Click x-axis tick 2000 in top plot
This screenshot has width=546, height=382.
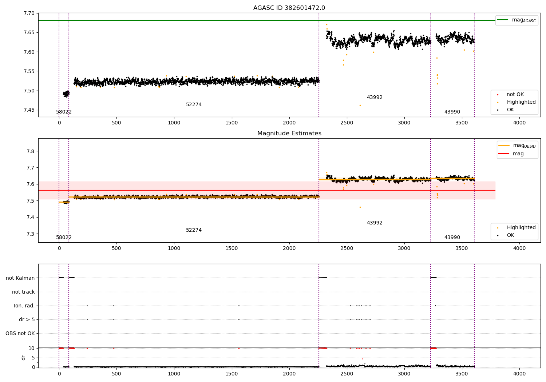[289, 123]
